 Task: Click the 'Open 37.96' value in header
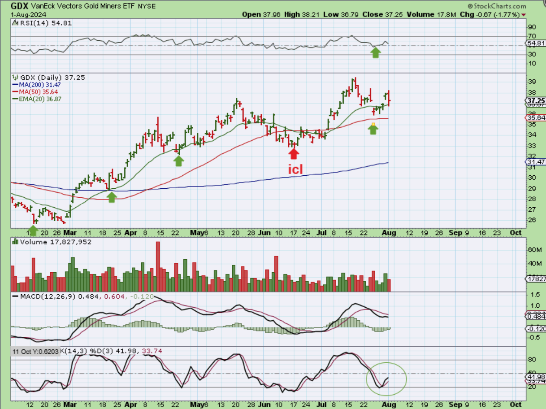(261, 14)
